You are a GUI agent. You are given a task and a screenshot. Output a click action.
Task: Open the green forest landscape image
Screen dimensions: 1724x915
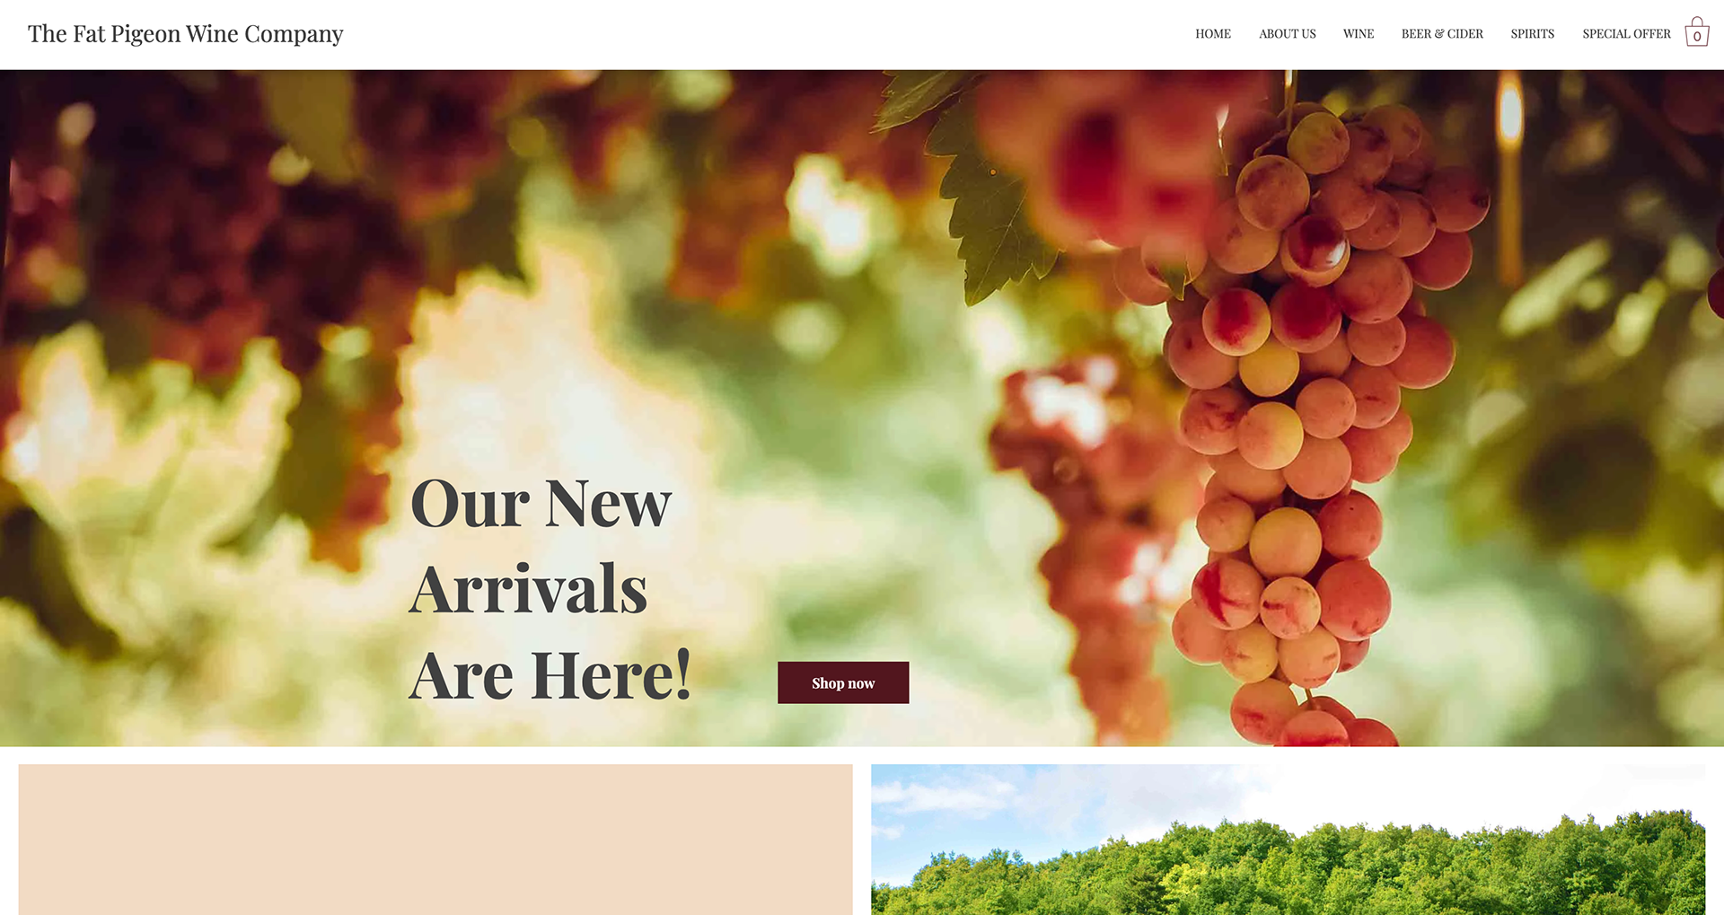[1288, 840]
